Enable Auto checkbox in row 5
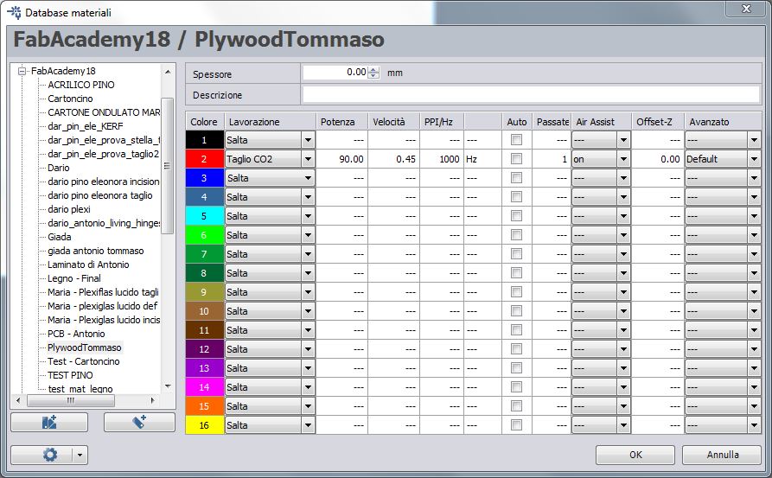 tap(516, 216)
